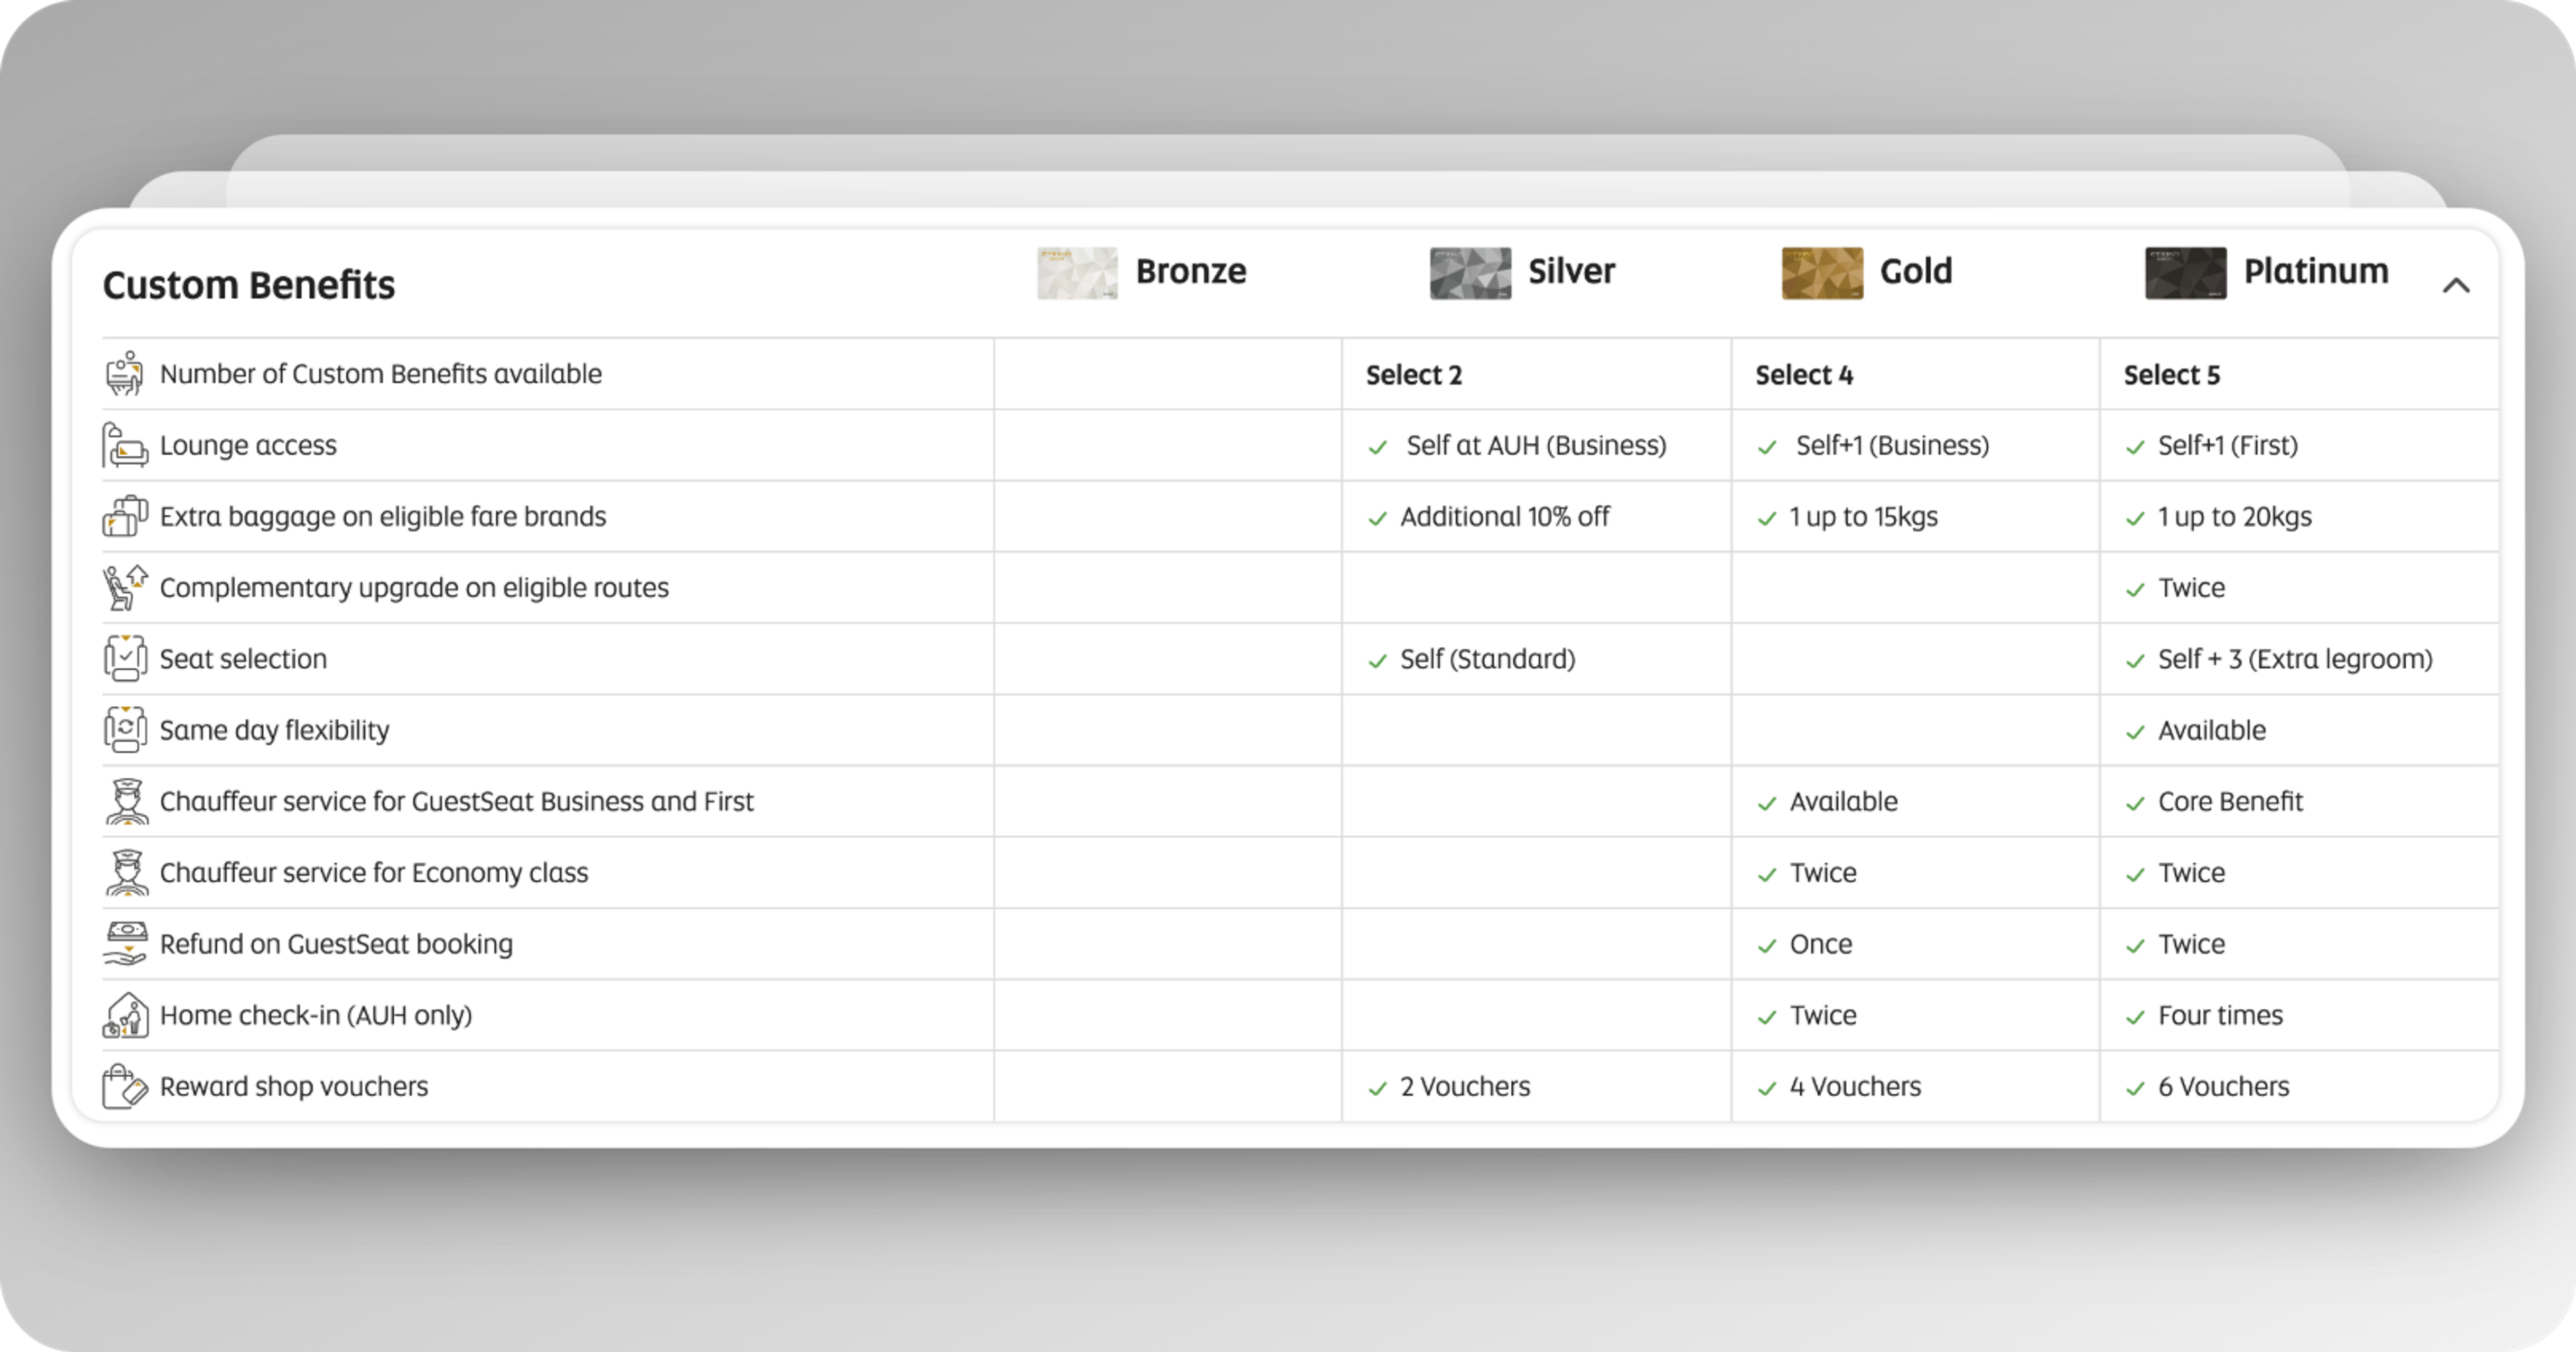Click the Gold card thumbnail image
The height and width of the screenshot is (1352, 2576).
click(x=1822, y=273)
